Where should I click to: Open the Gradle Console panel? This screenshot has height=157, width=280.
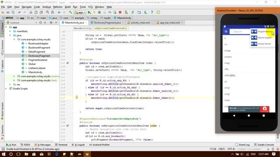[x=264, y=145]
